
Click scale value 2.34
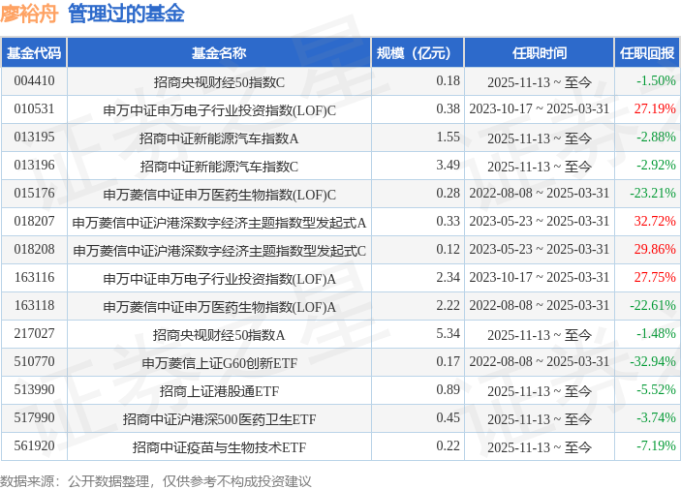point(449,277)
